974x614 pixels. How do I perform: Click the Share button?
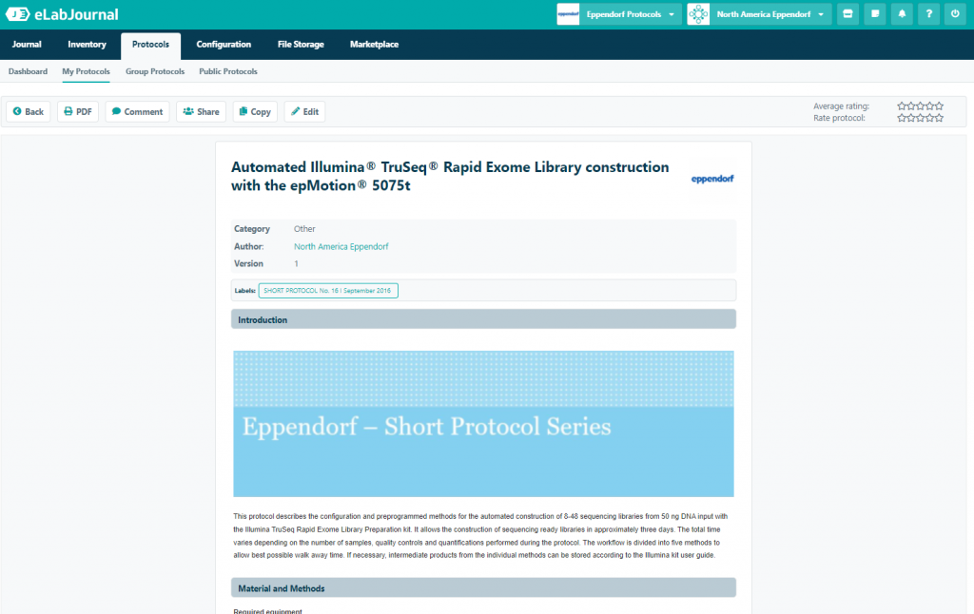(x=202, y=112)
